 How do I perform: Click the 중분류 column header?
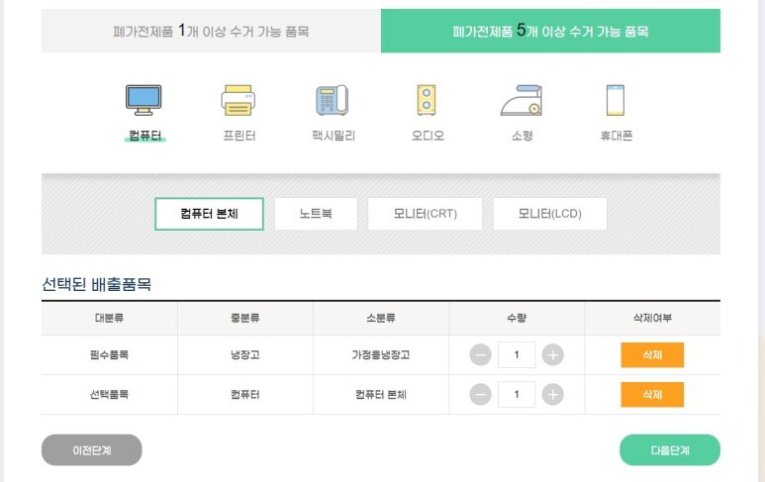244,318
